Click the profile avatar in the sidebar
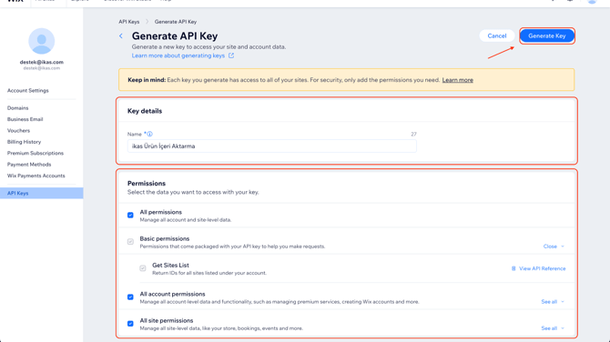Screen dimensions: 610x342 click(42, 41)
